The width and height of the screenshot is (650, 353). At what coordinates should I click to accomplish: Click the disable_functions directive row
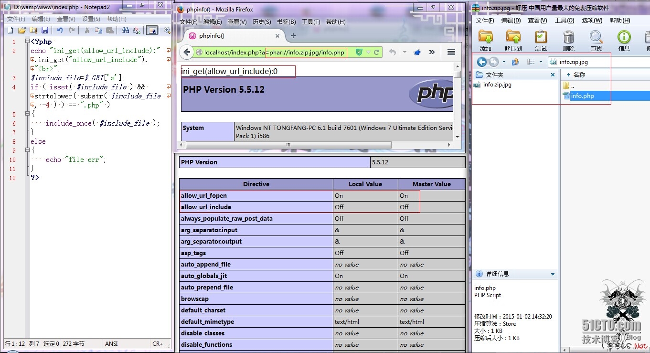322,344
